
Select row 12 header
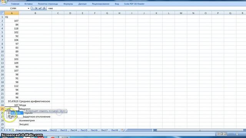pyautogui.click(x=2, y=59)
